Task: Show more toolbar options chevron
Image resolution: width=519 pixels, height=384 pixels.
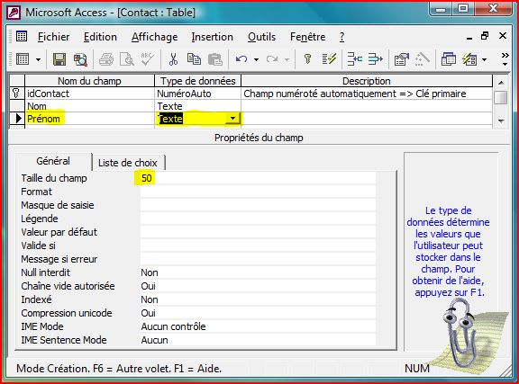Action: tap(505, 59)
